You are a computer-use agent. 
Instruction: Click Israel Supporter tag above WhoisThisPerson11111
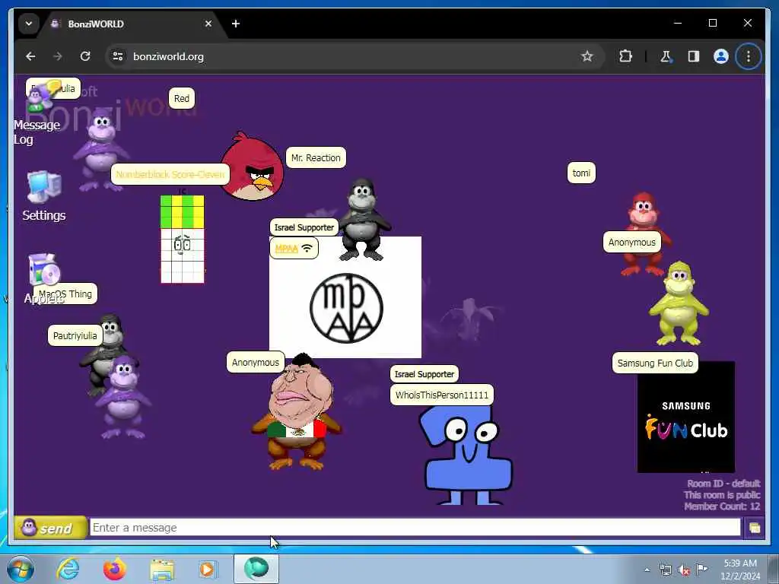[424, 374]
